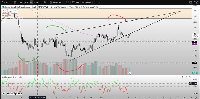Open the Indicators dialog

tap(56, 2)
